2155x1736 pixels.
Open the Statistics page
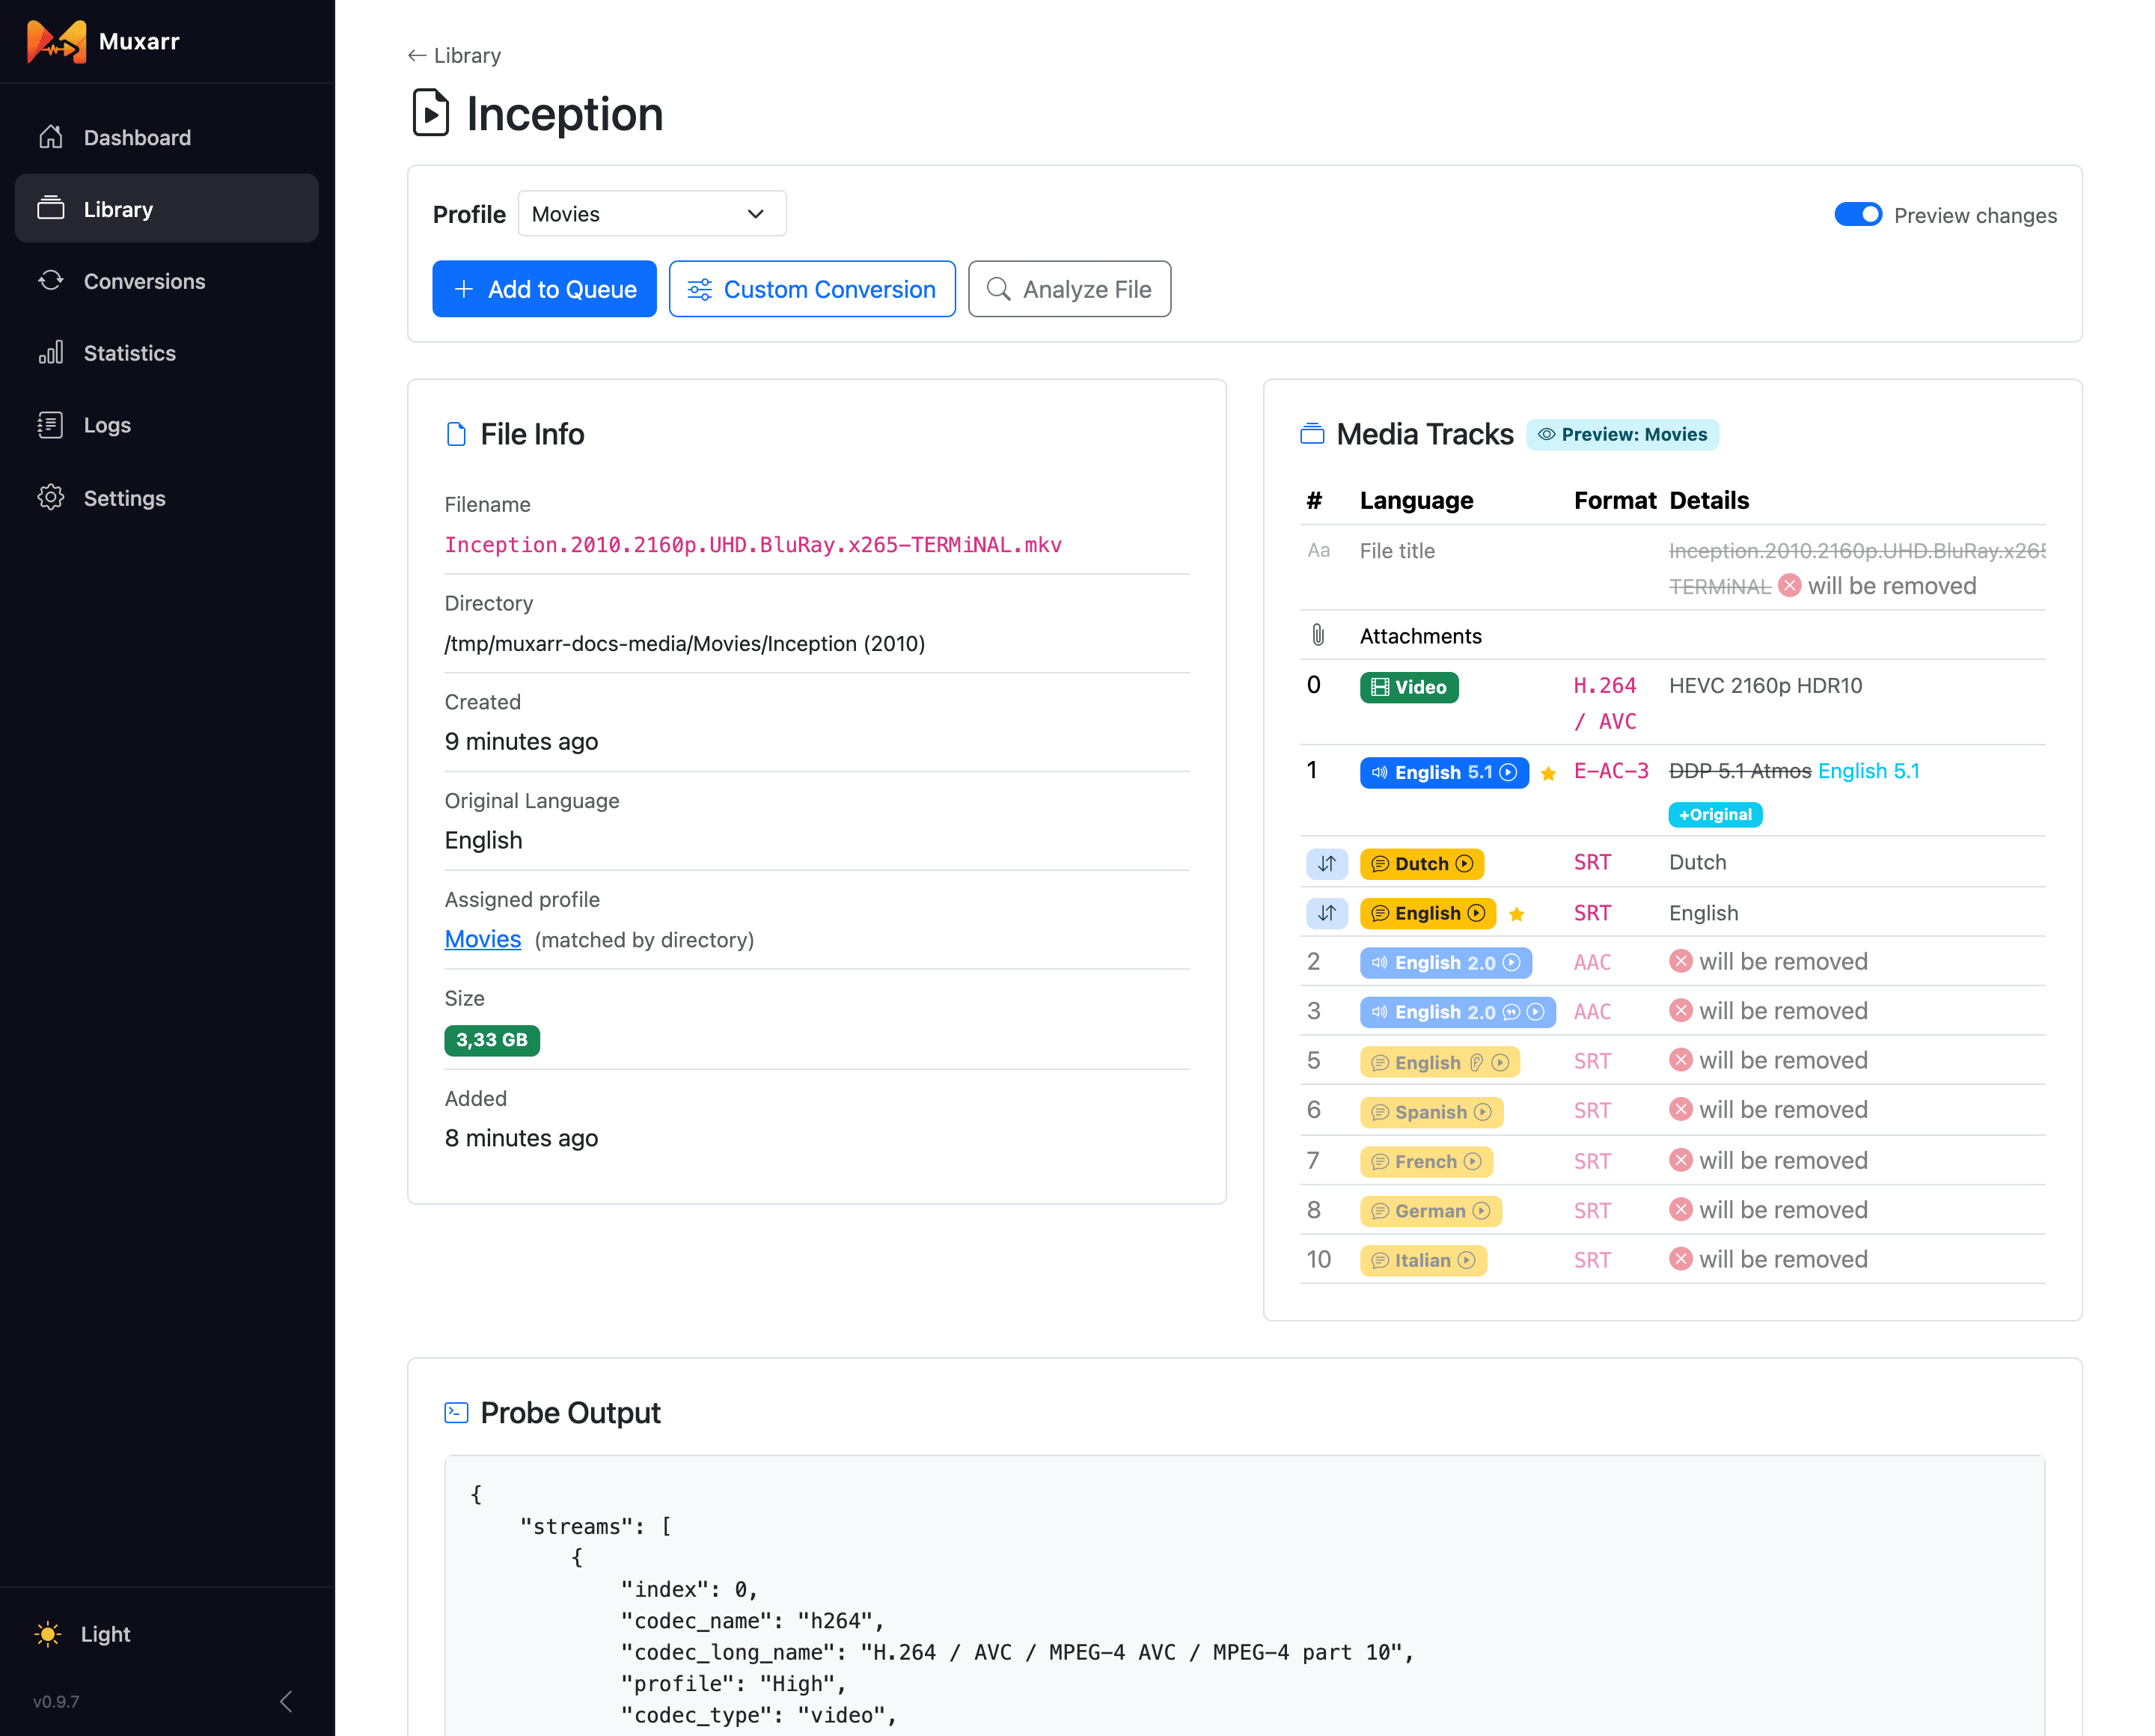click(x=167, y=353)
